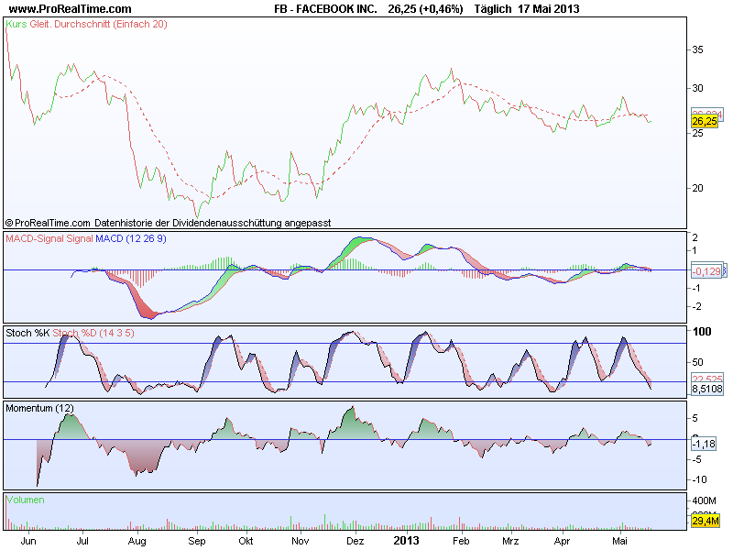Click the 26,25 (+0,46%) quote in header

click(x=425, y=9)
